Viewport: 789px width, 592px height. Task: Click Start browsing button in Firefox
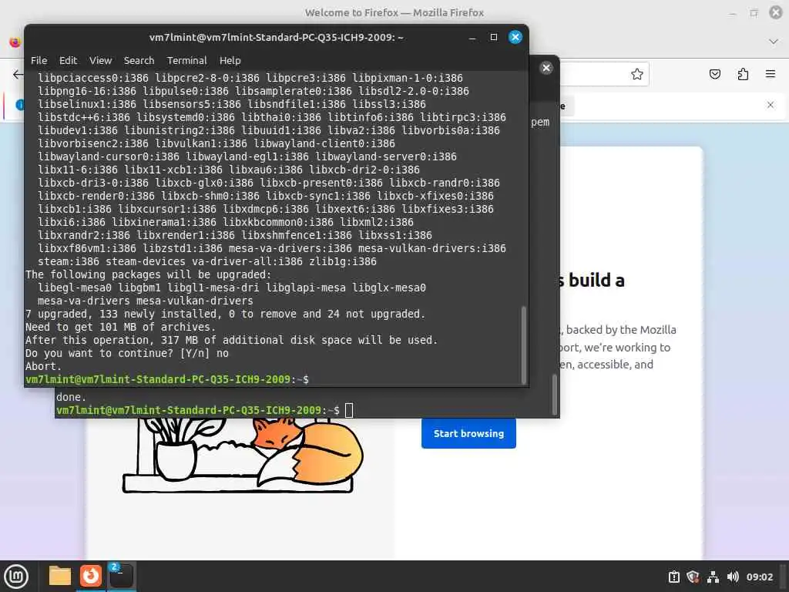[468, 433]
